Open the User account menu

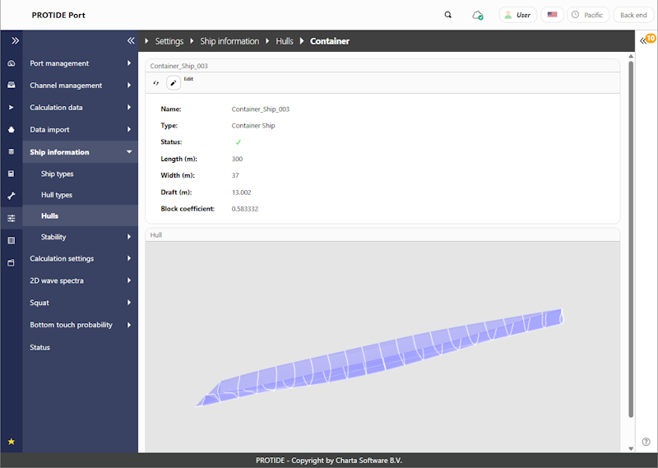click(518, 15)
